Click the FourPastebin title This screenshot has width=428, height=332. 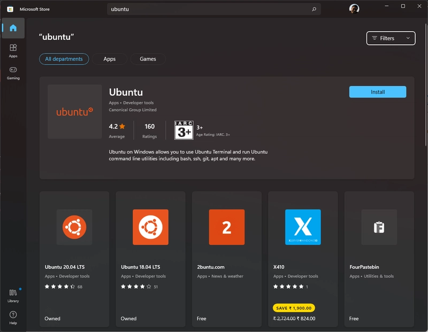coord(364,267)
